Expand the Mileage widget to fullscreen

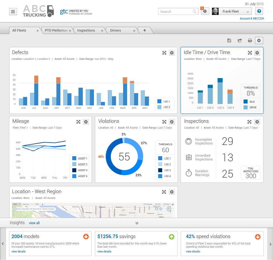coord(78,122)
